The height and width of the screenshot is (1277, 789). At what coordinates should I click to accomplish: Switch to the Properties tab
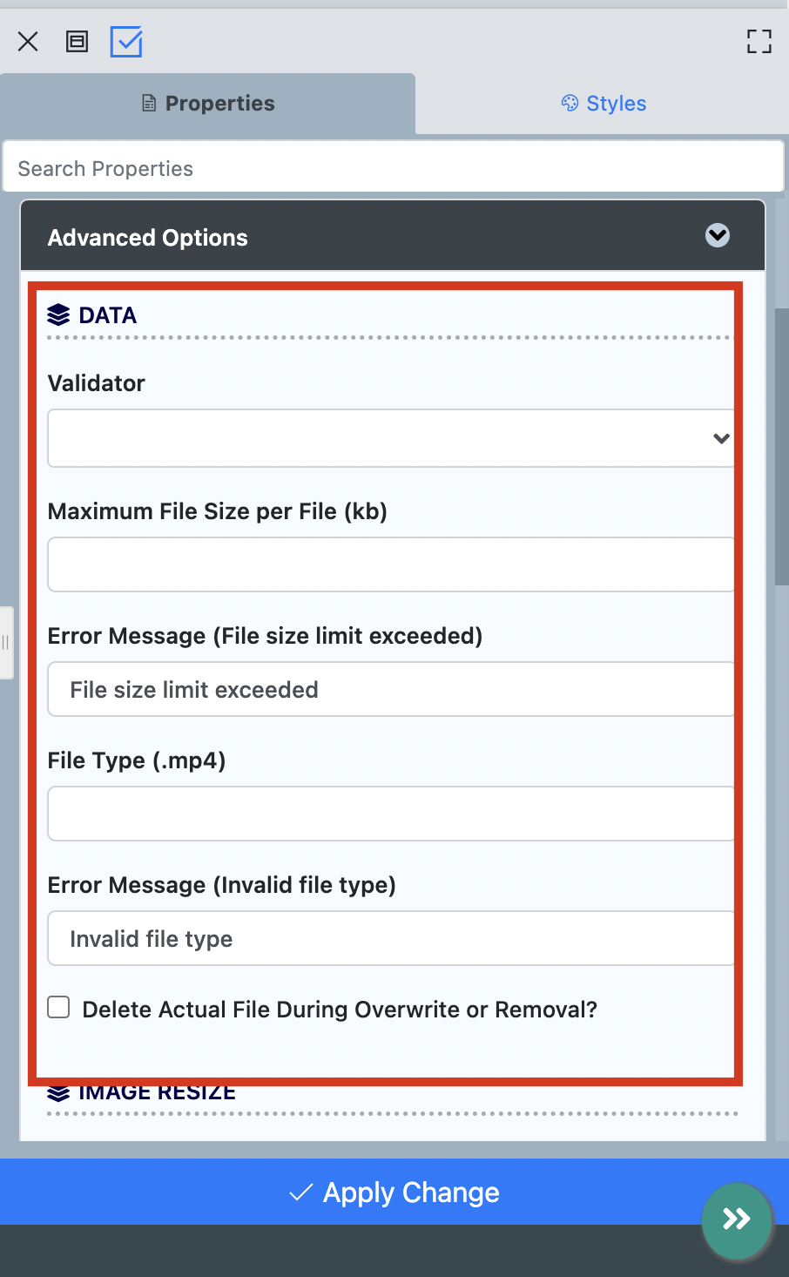[x=208, y=104]
